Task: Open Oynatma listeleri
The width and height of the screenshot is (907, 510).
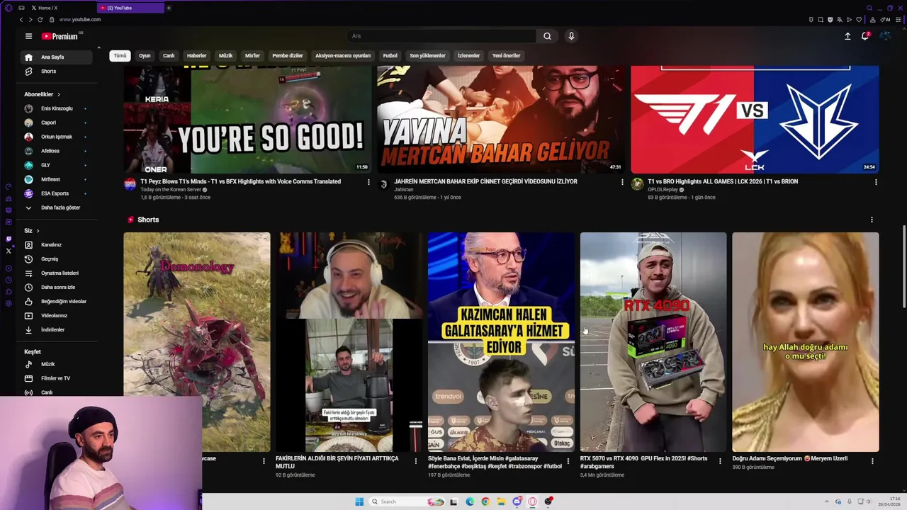Action: click(57, 273)
